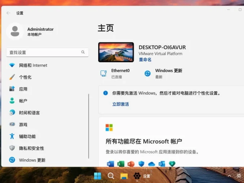
Task: Click the 设置 window title text
Action: (x=20, y=13)
